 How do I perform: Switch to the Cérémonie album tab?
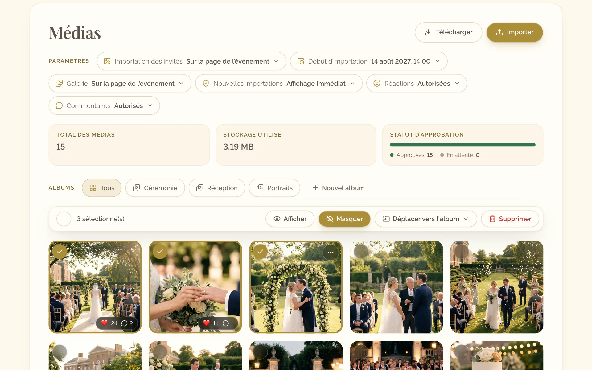(155, 188)
